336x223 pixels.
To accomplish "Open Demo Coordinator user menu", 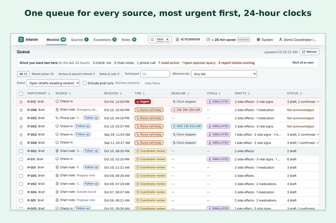I will [x=298, y=39].
